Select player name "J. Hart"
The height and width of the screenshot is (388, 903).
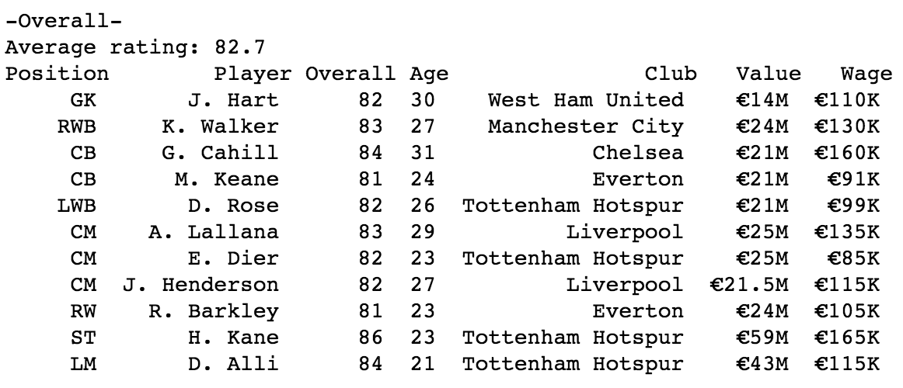pyautogui.click(x=233, y=101)
